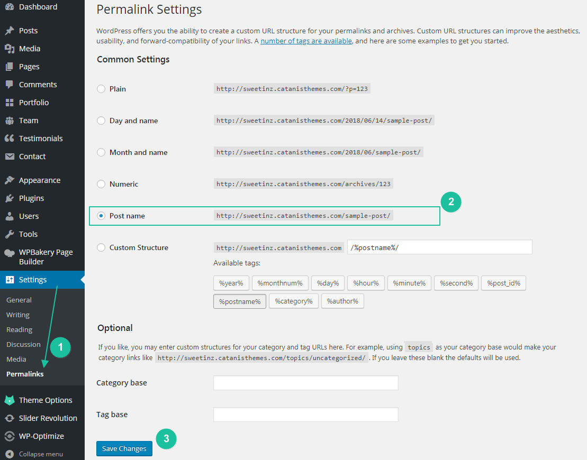
Task: Click the Save Changes button
Action: (124, 448)
